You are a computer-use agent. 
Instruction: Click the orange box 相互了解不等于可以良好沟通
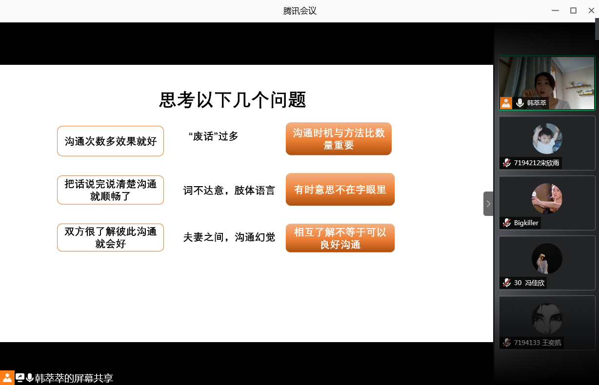[x=340, y=238]
